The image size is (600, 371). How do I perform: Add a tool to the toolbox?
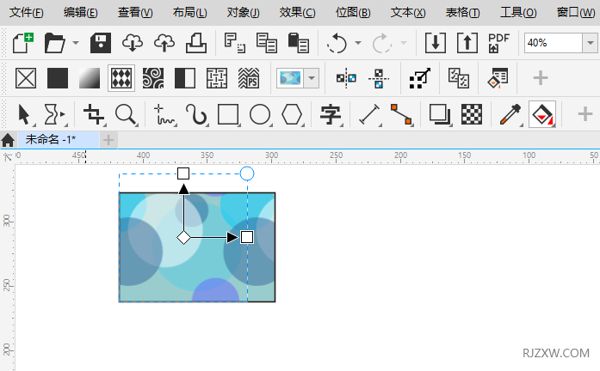pyautogui.click(x=585, y=114)
